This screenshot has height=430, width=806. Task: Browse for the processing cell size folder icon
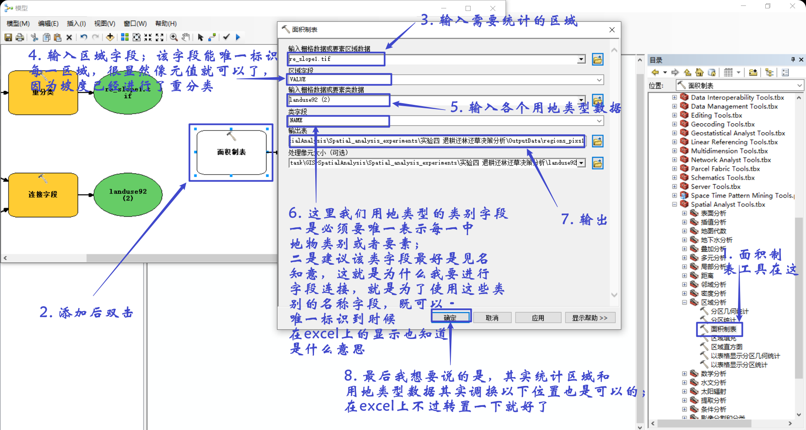598,163
